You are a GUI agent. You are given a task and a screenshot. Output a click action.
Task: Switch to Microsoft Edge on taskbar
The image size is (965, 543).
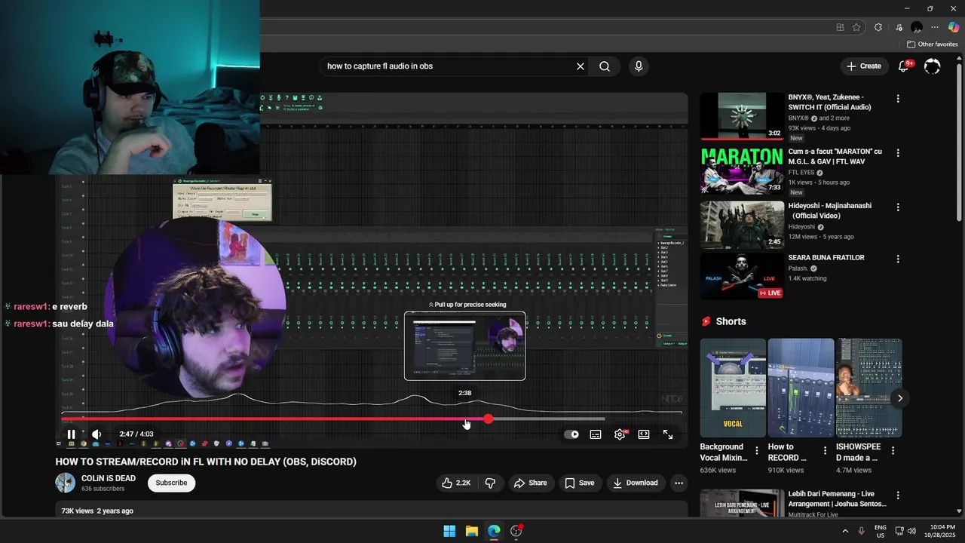pos(494,531)
